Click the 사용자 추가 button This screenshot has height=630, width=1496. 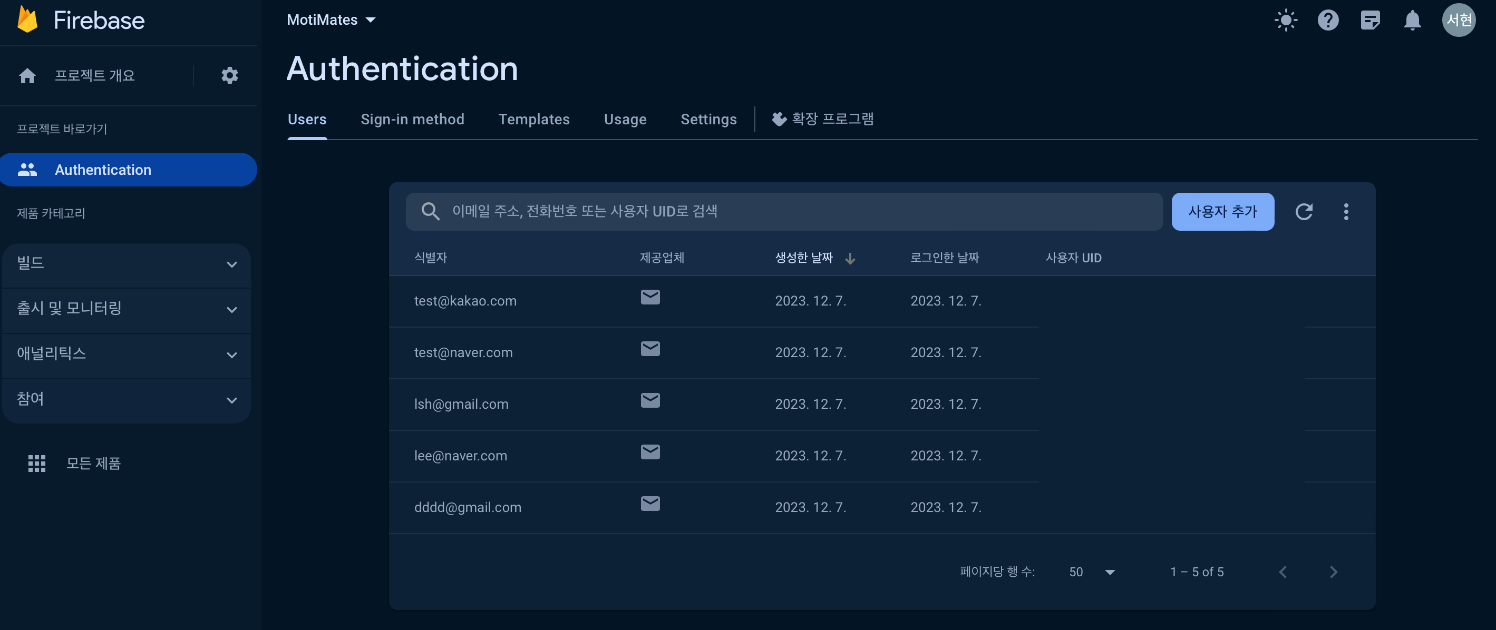click(x=1222, y=212)
